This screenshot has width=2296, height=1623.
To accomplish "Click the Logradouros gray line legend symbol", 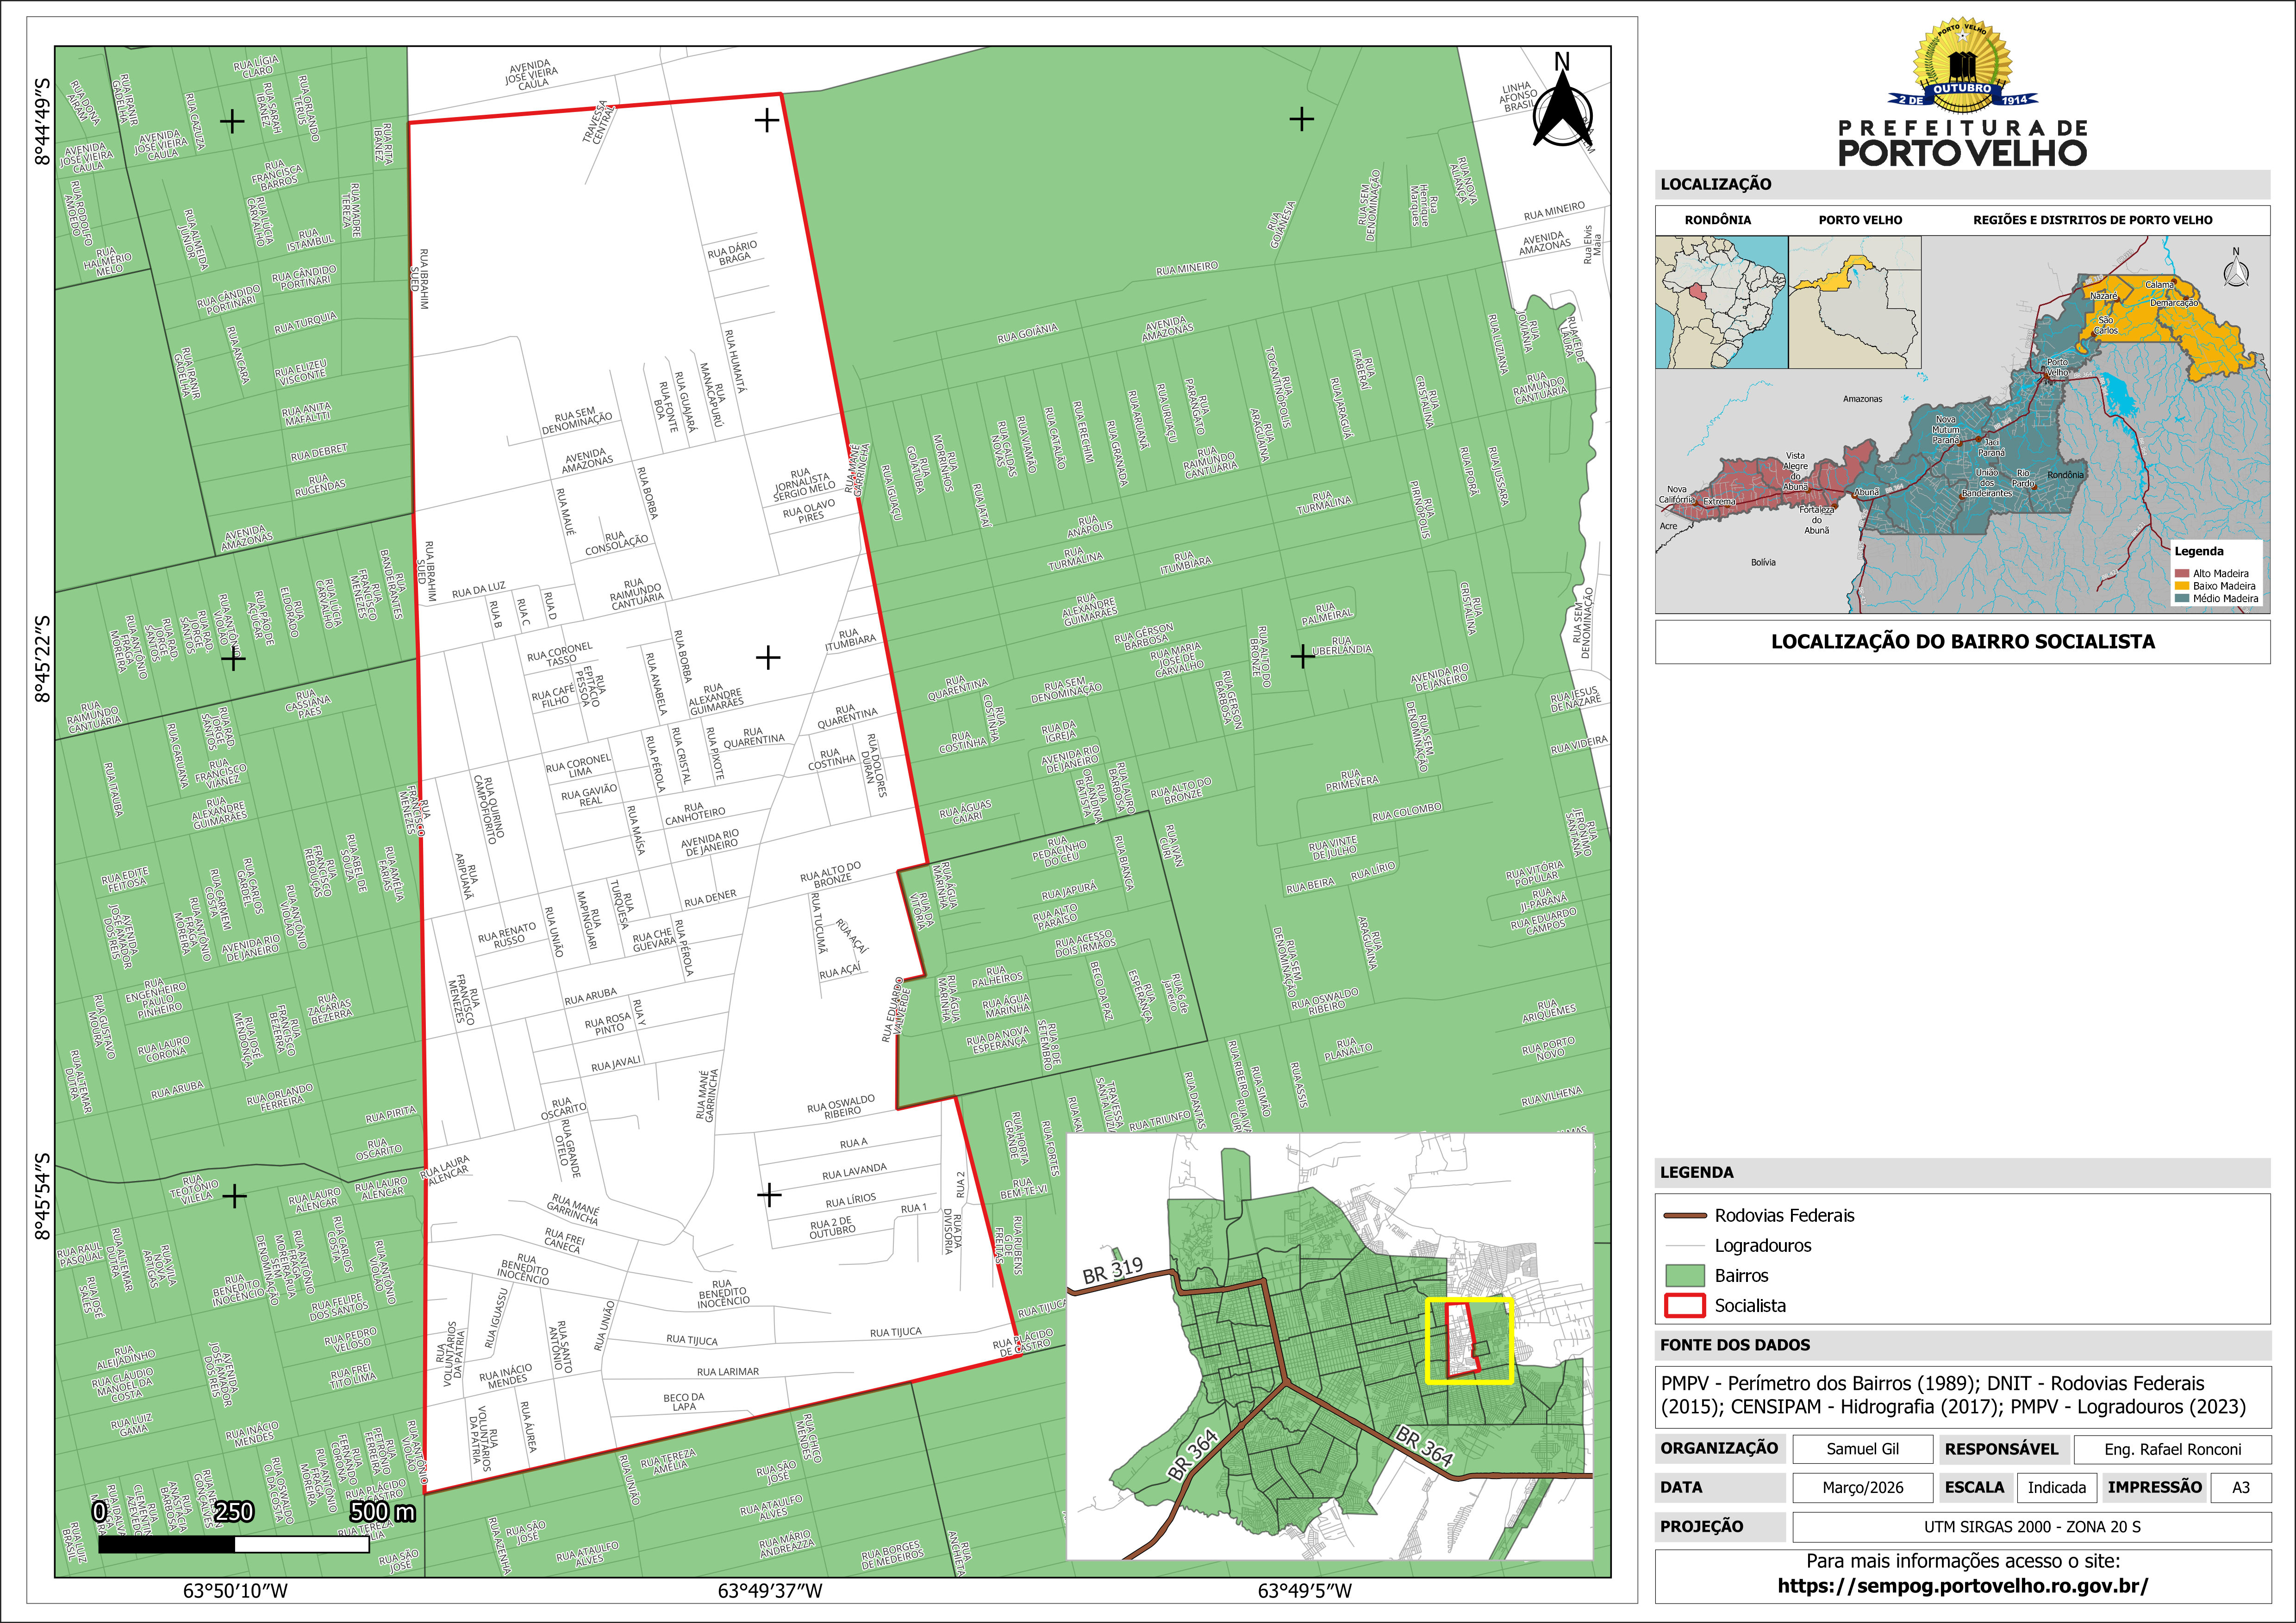I will [x=1685, y=1246].
